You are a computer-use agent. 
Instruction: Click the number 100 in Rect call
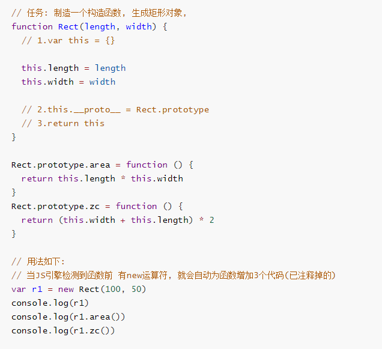tap(110, 289)
